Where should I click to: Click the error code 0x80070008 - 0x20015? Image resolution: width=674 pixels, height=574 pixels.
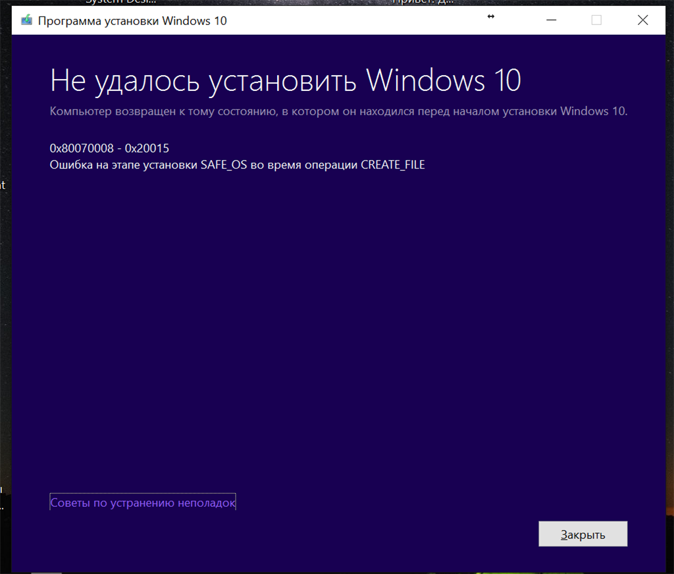109,148
